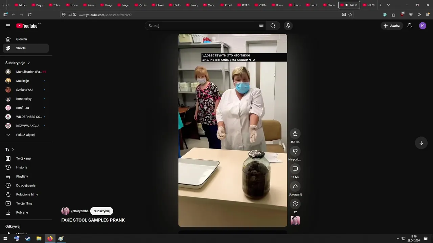Click the Shorts video player
The height and width of the screenshot is (243, 433).
click(x=233, y=130)
